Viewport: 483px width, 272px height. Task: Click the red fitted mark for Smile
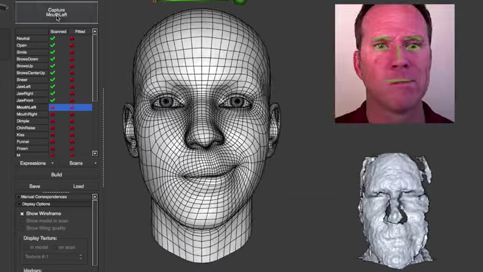point(72,53)
